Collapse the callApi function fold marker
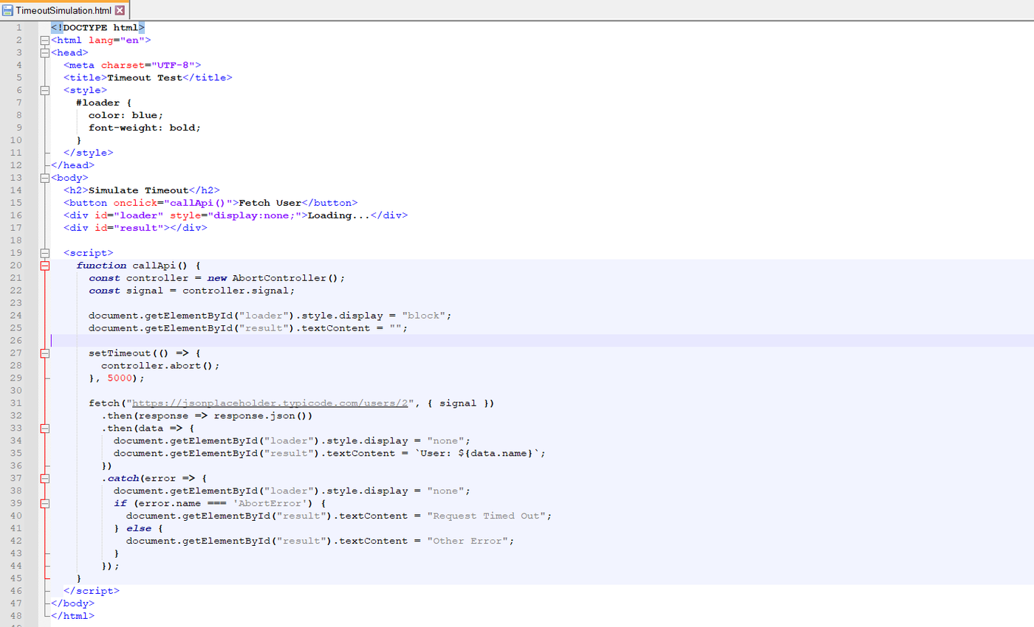Screen dimensions: 1034x627 point(45,266)
